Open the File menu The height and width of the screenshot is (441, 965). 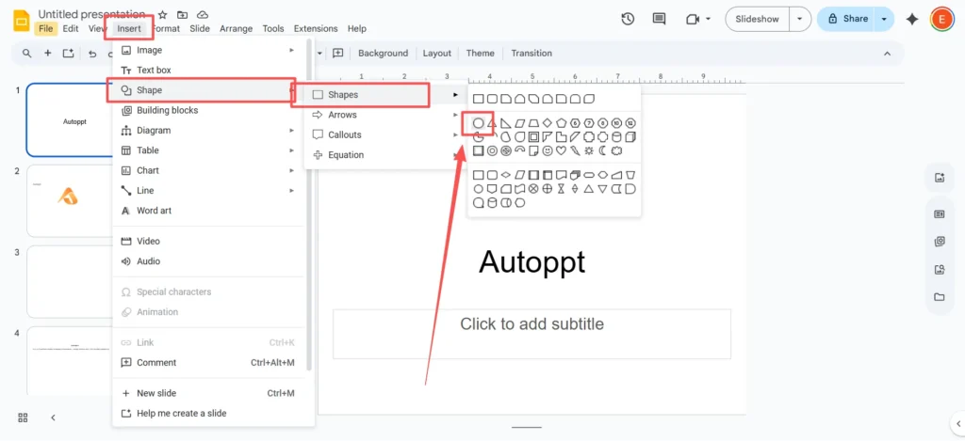click(x=45, y=28)
